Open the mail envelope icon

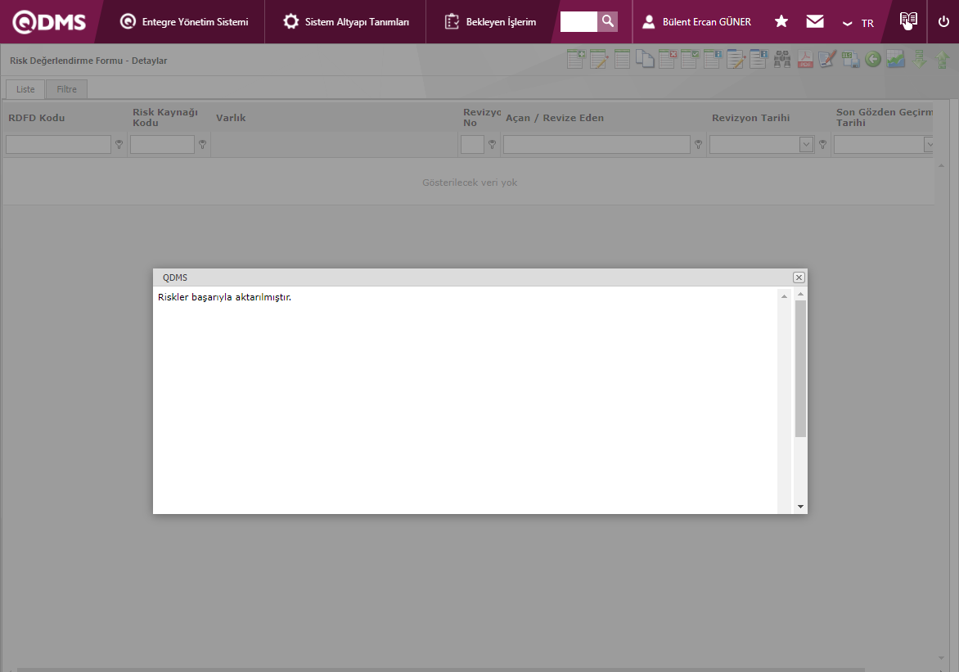tap(815, 22)
